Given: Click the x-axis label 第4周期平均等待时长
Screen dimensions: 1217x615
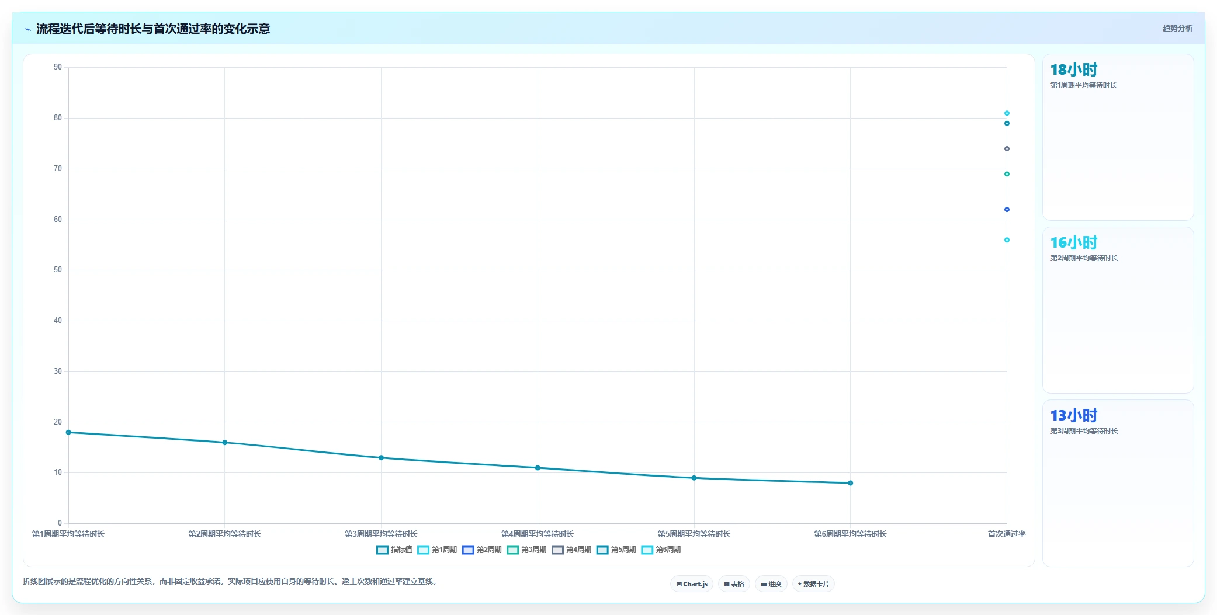Looking at the screenshot, I should [x=538, y=534].
